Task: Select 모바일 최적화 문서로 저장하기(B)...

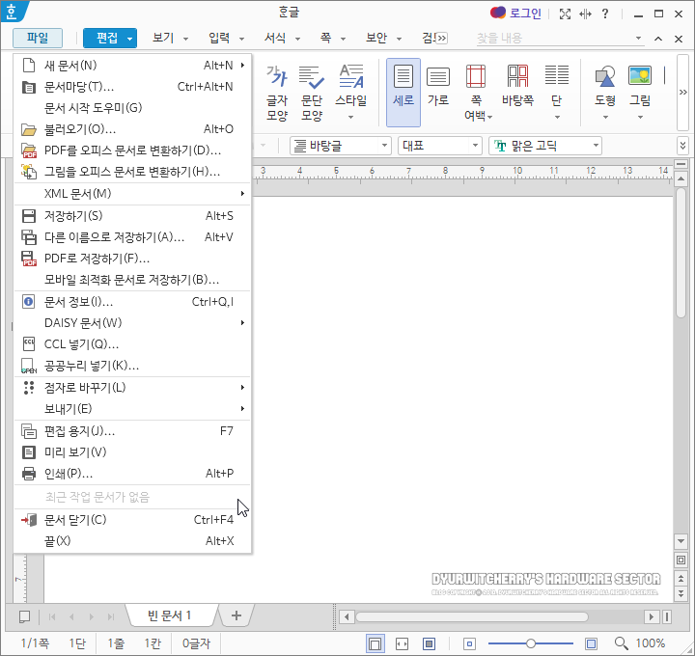Action: [x=132, y=280]
